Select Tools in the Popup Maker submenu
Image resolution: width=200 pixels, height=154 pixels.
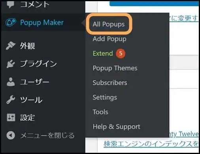pyautogui.click(x=100, y=112)
